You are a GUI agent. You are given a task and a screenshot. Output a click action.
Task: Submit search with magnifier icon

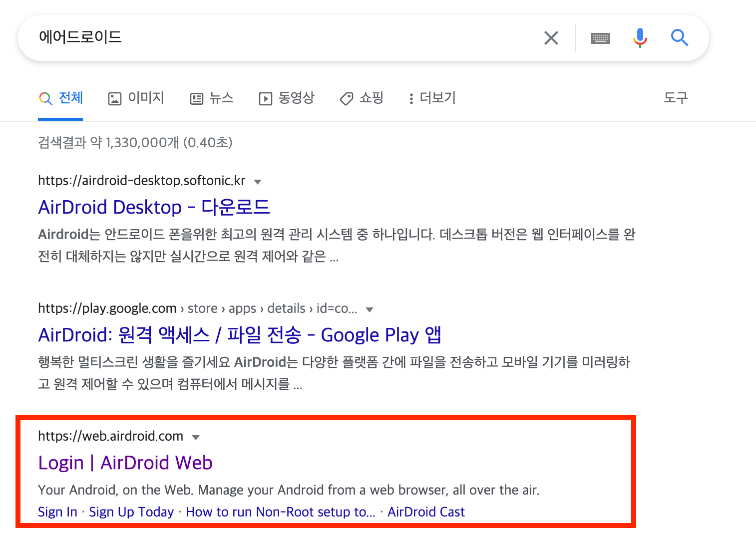coord(679,37)
